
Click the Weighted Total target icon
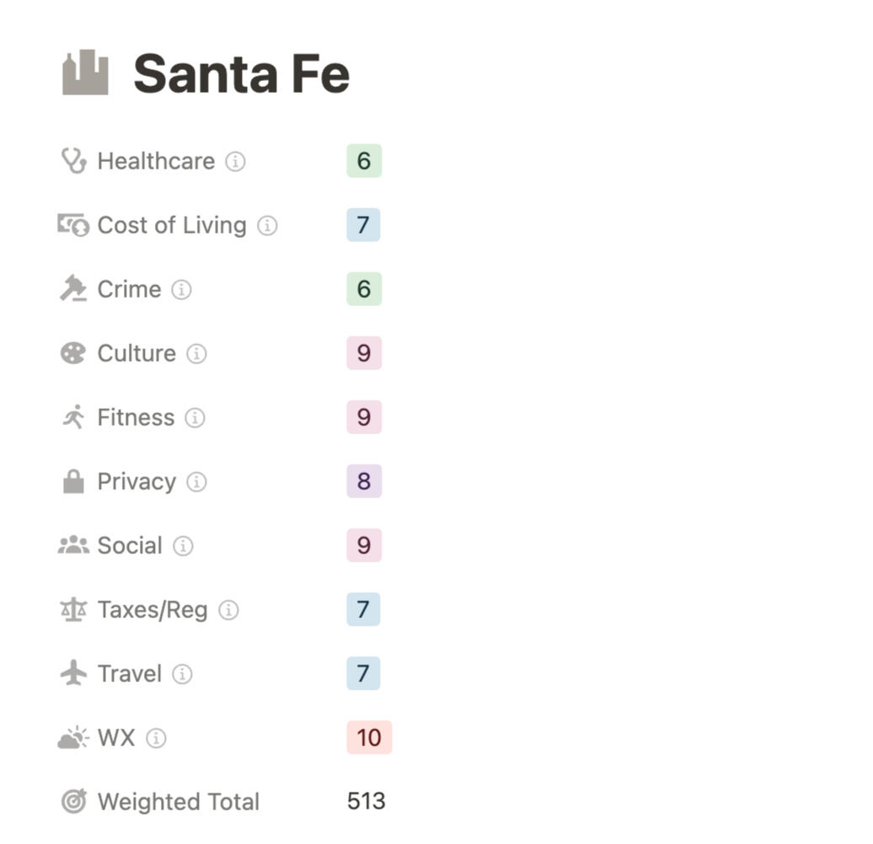[73, 802]
